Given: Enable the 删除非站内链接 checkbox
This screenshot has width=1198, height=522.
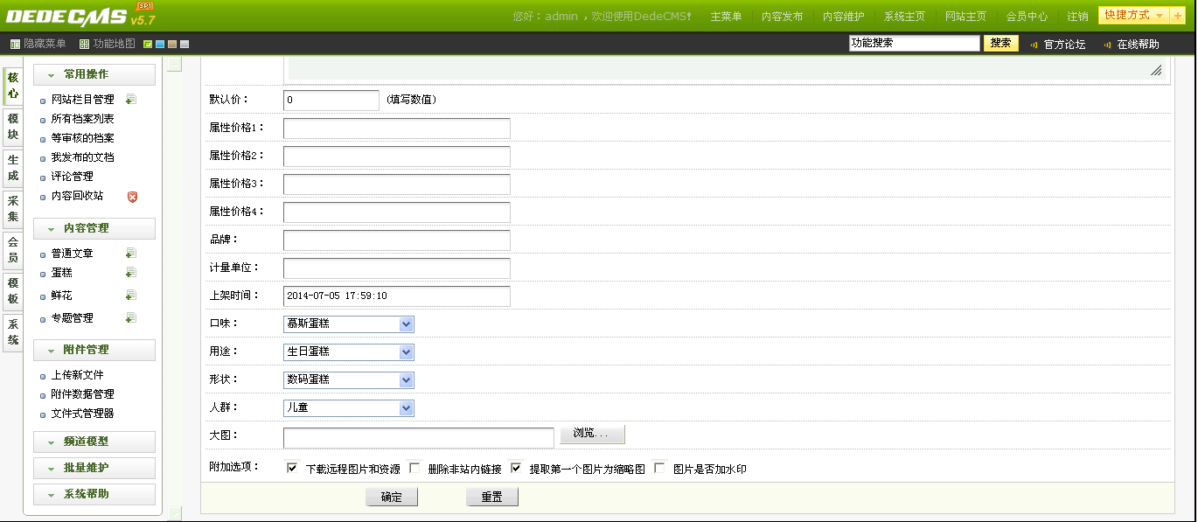Looking at the screenshot, I should click(x=414, y=468).
